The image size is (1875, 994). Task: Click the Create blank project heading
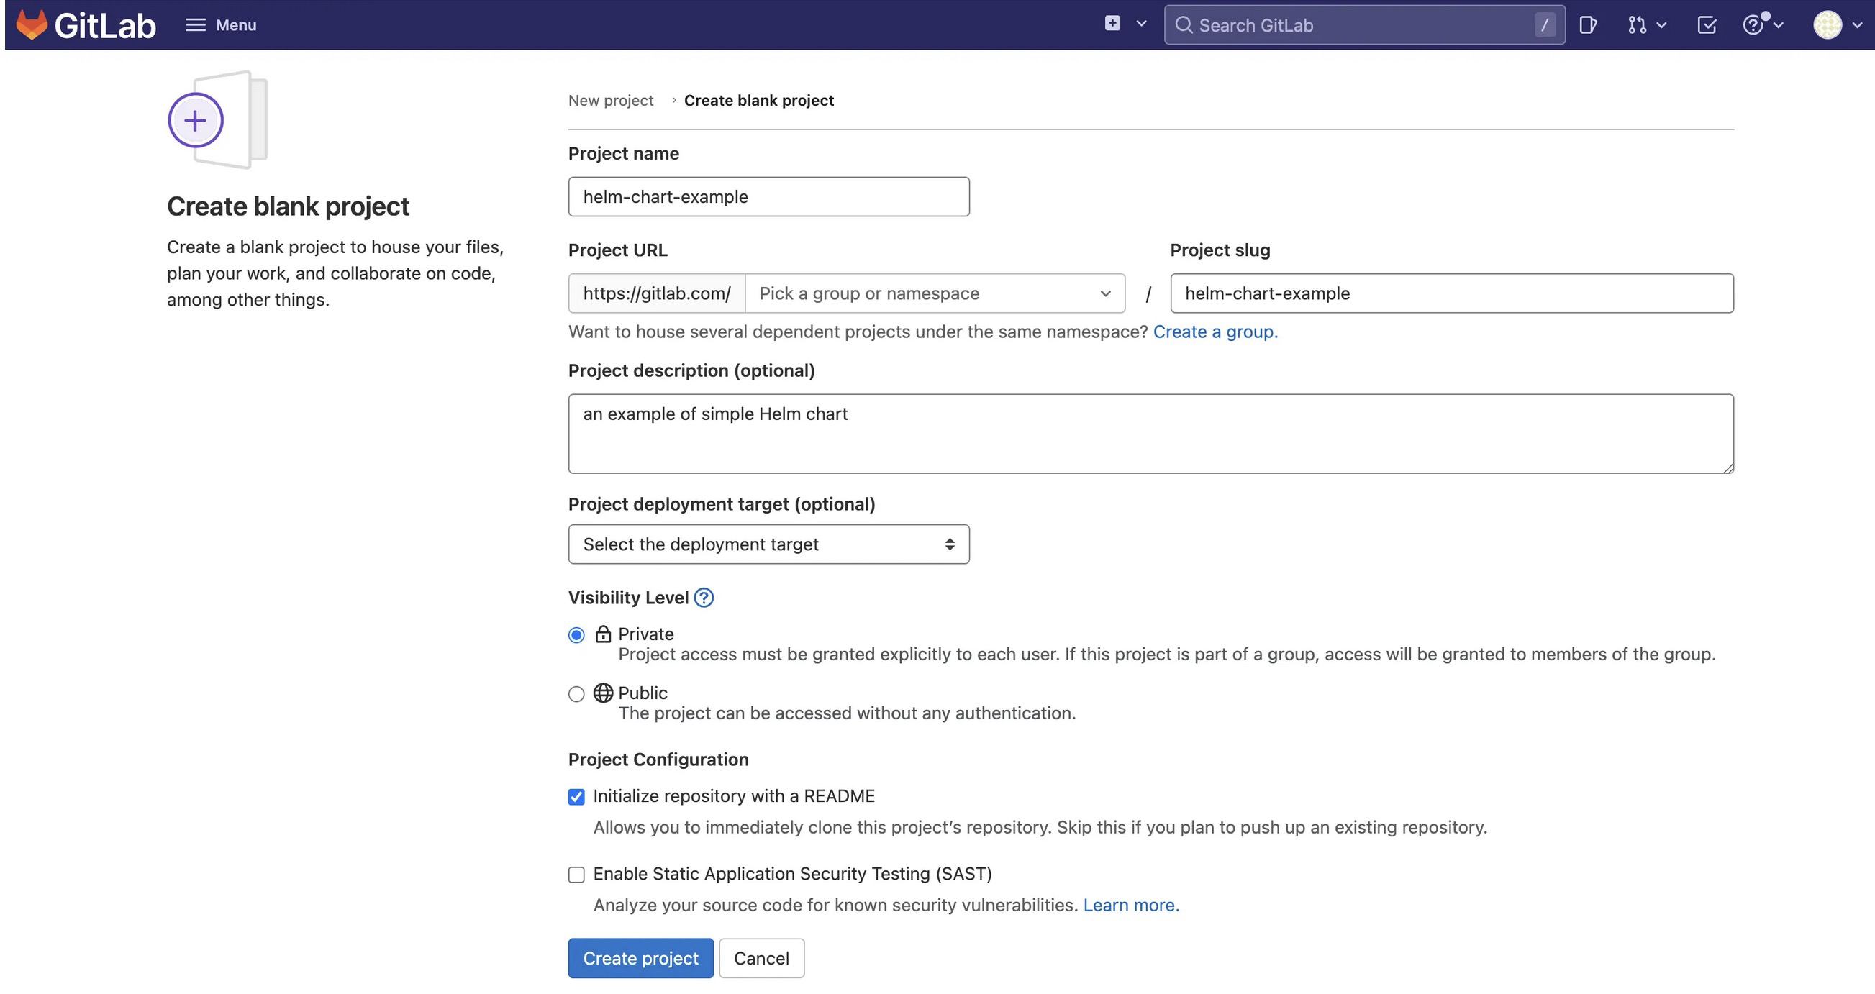point(289,206)
